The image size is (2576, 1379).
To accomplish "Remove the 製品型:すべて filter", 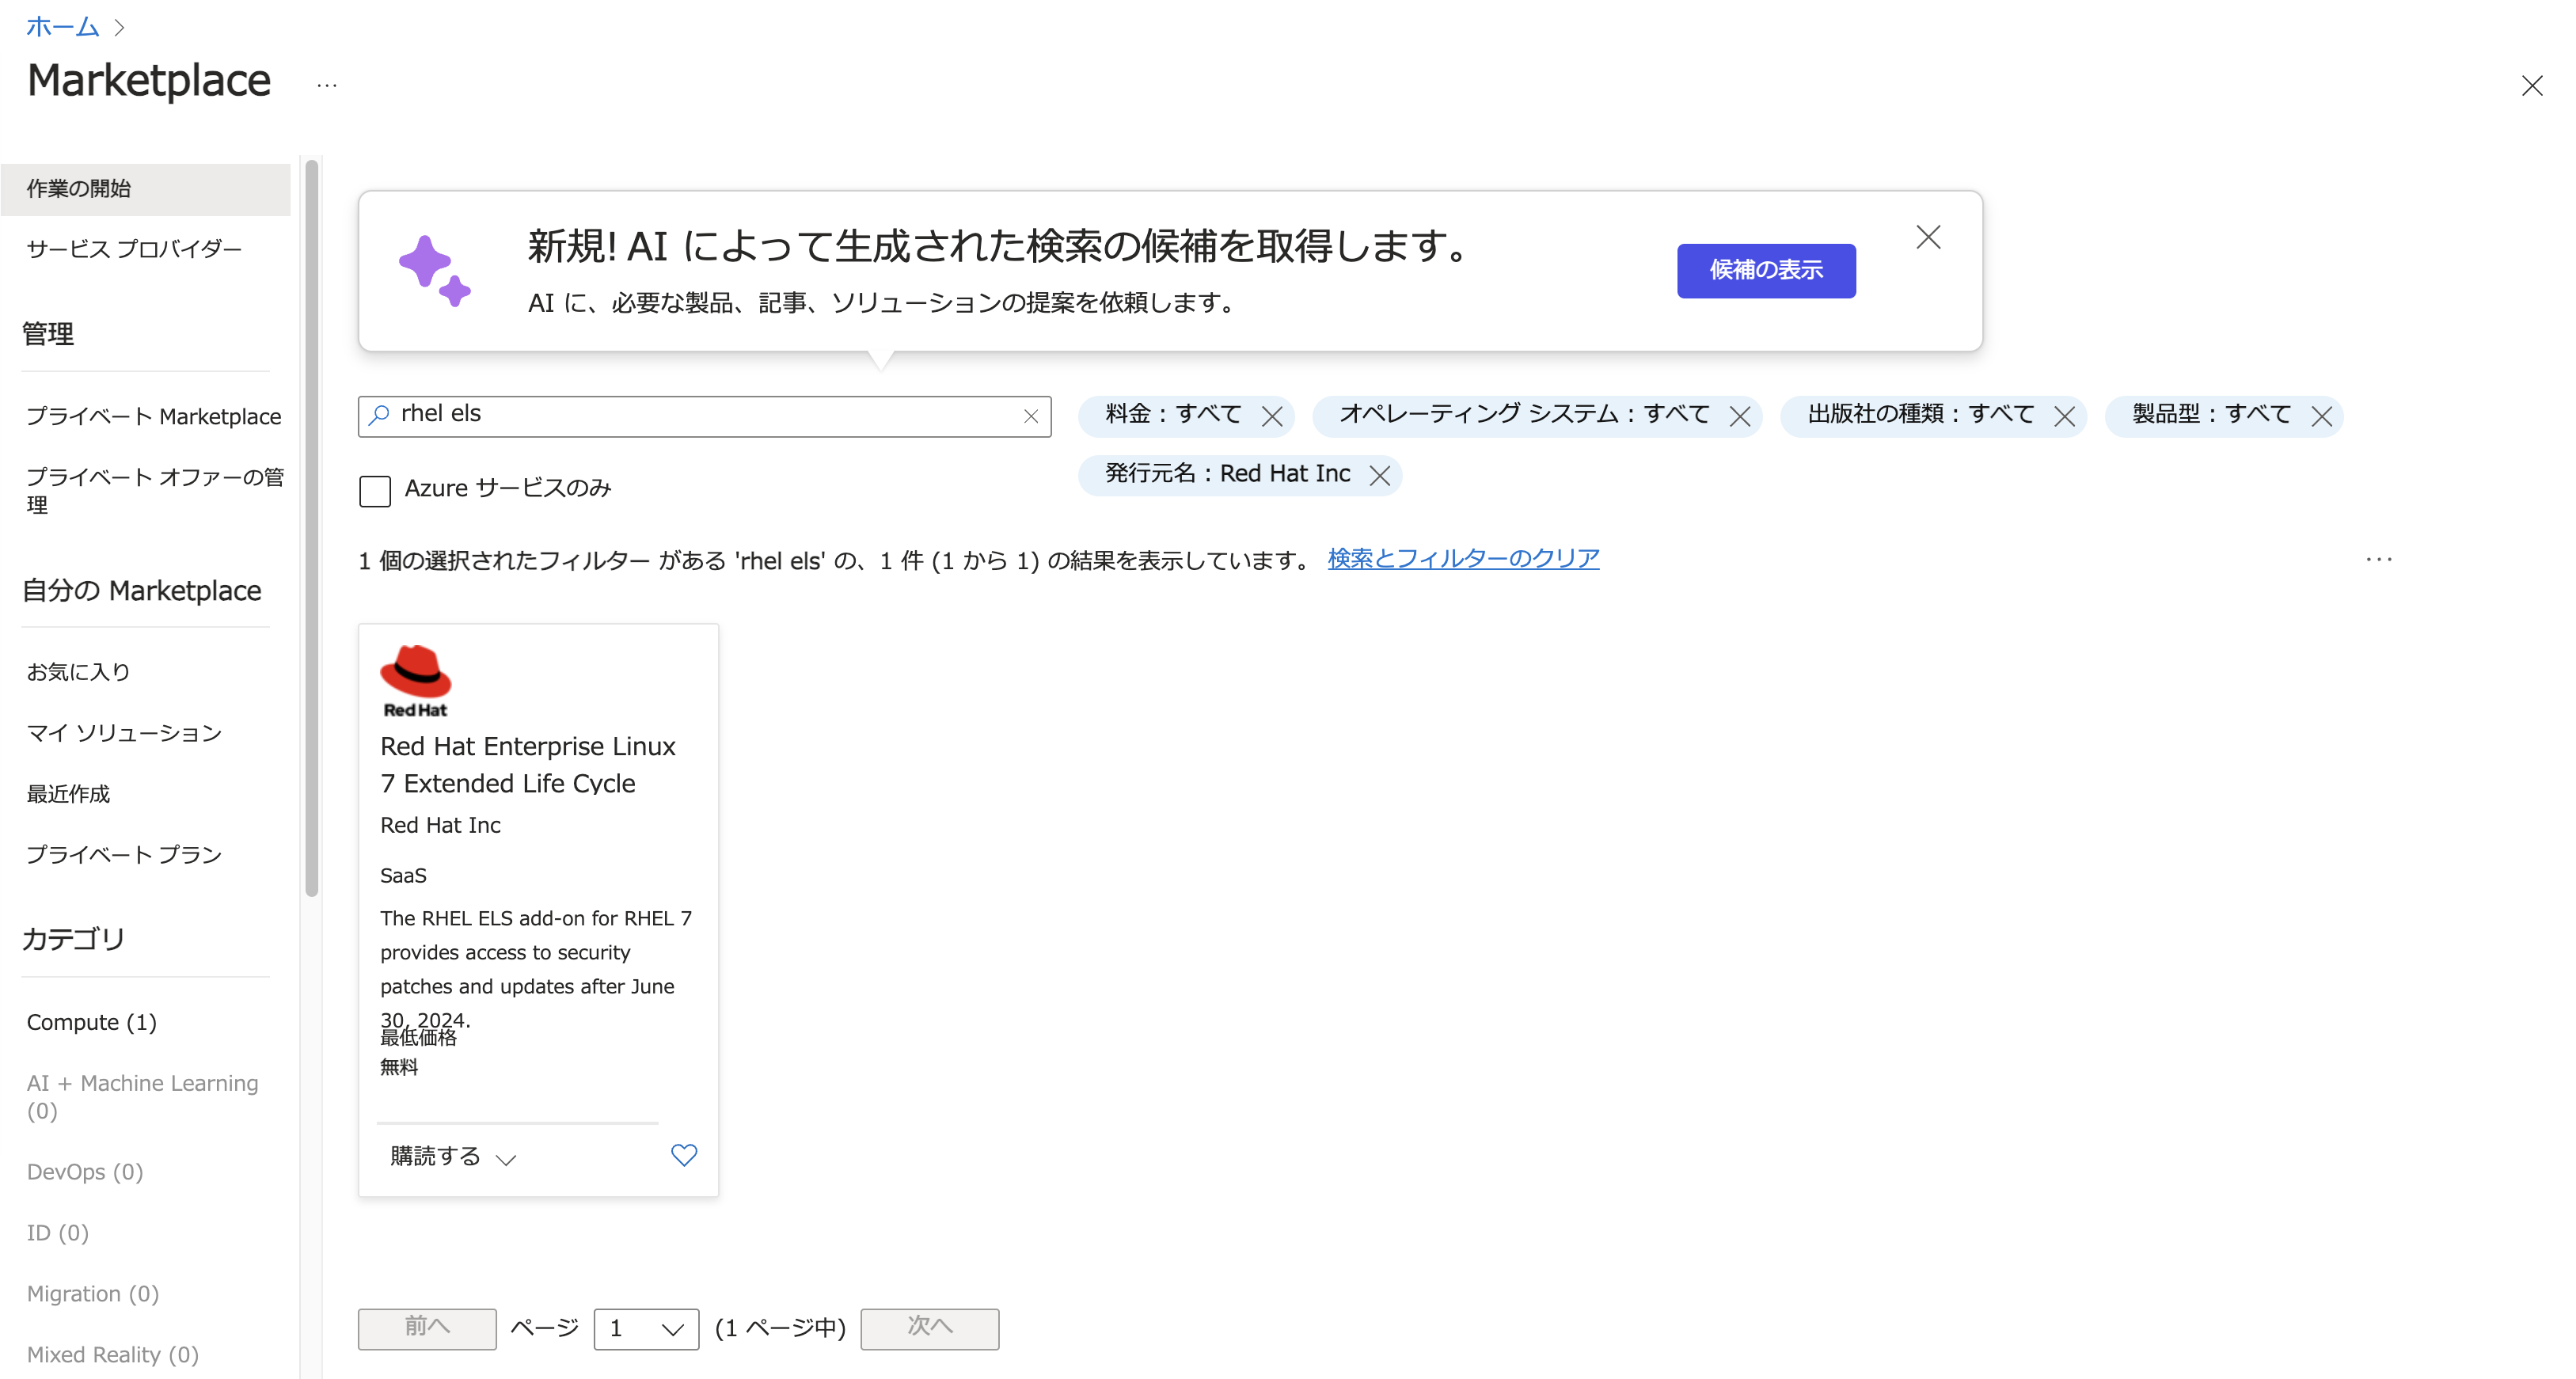I will pos(2322,416).
